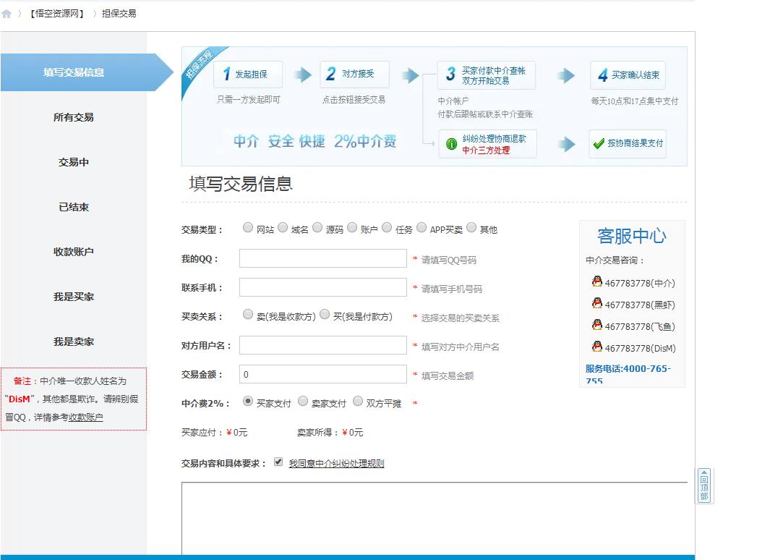
Task: Open 所有交易 in the left sidebar
Action: (x=73, y=117)
